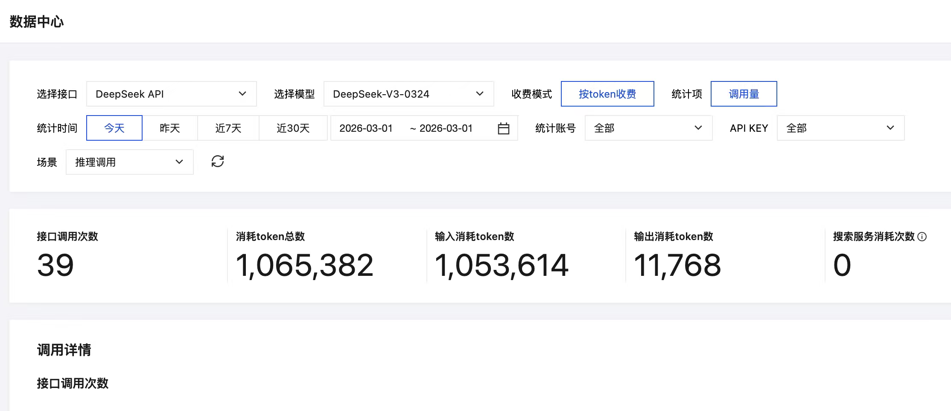Select the 近7天 time range
Screen dimensions: 951x411
tap(228, 128)
